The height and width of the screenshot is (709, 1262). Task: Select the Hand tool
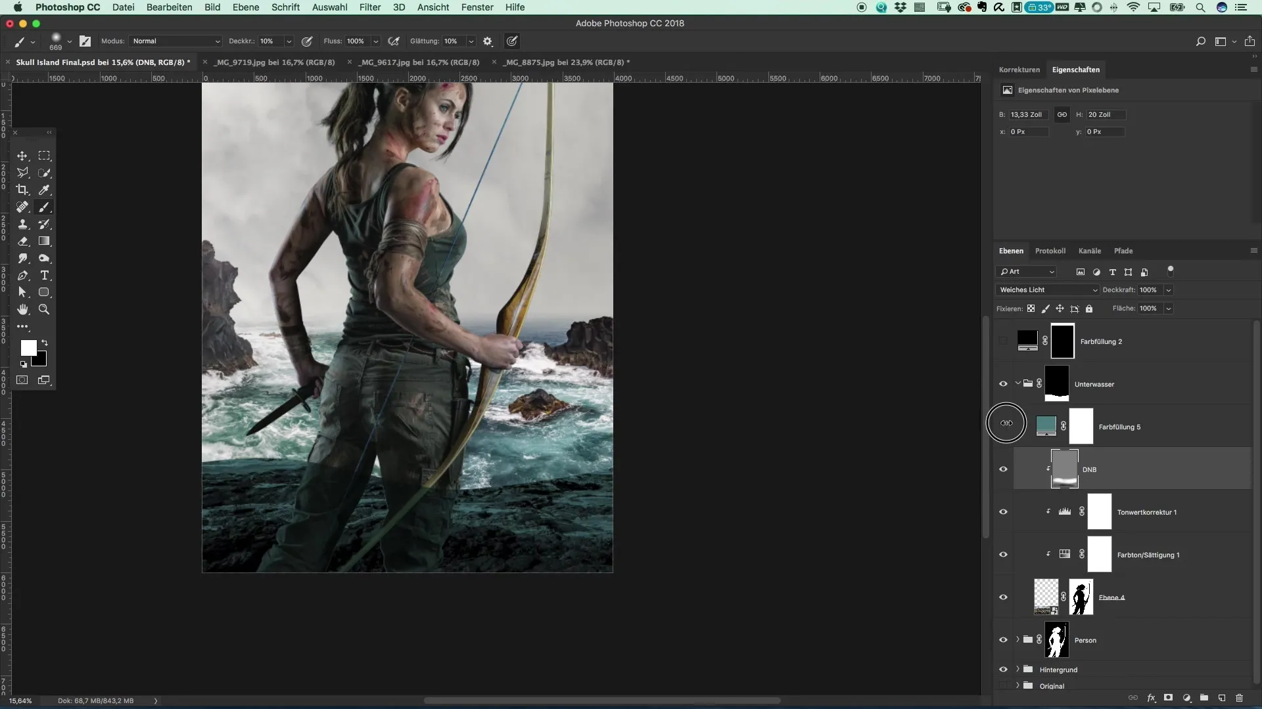22,309
